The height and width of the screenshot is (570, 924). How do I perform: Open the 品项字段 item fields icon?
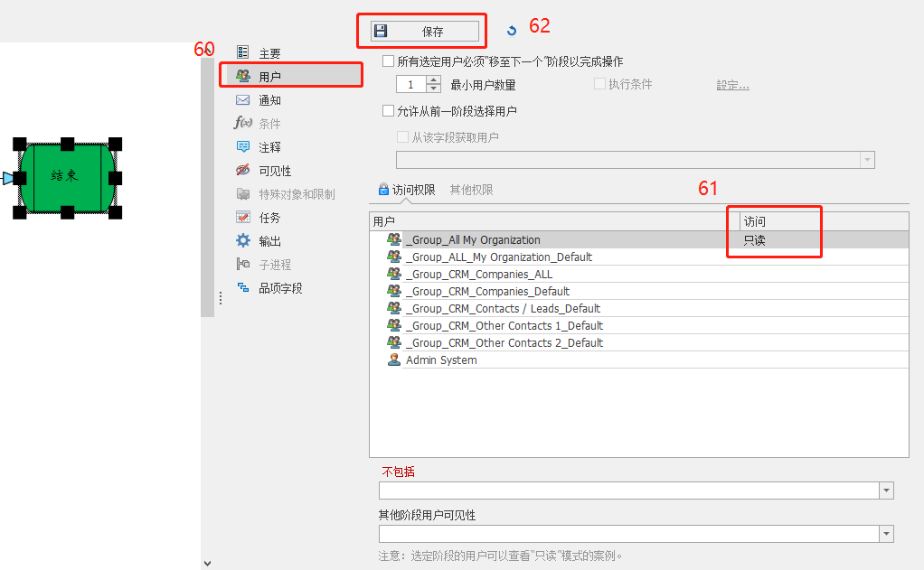pyautogui.click(x=242, y=289)
